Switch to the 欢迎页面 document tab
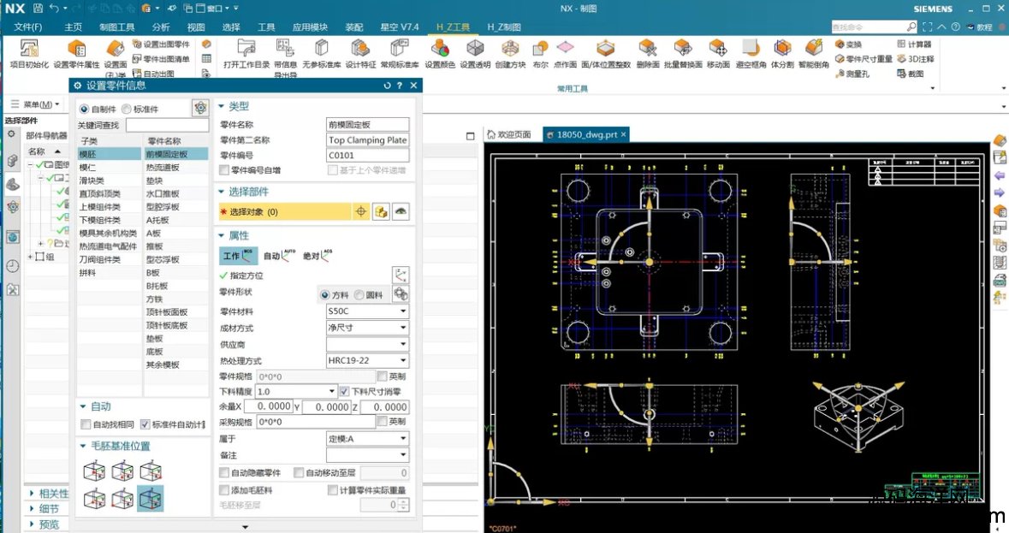Screen dimensions: 1009x533 pos(509,134)
